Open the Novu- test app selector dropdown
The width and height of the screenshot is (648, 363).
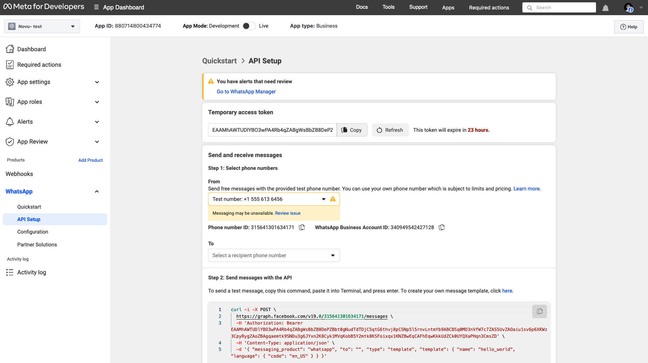coord(42,26)
